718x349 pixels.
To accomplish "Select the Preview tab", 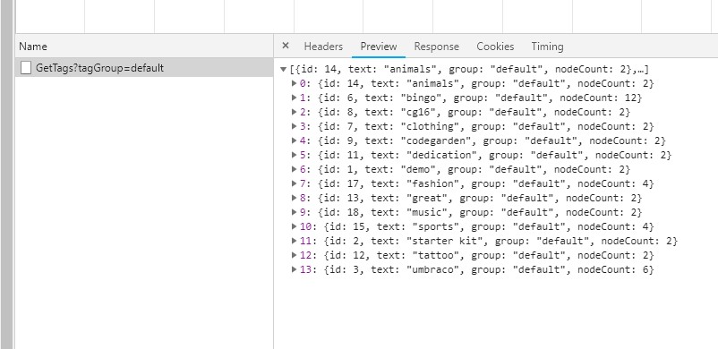I will click(x=379, y=47).
